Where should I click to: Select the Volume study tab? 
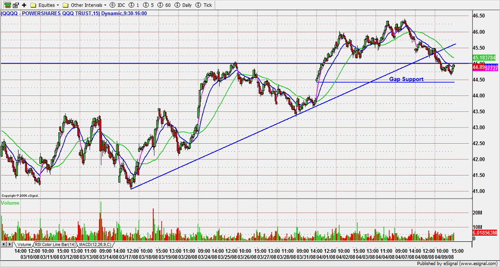[x=24, y=244]
